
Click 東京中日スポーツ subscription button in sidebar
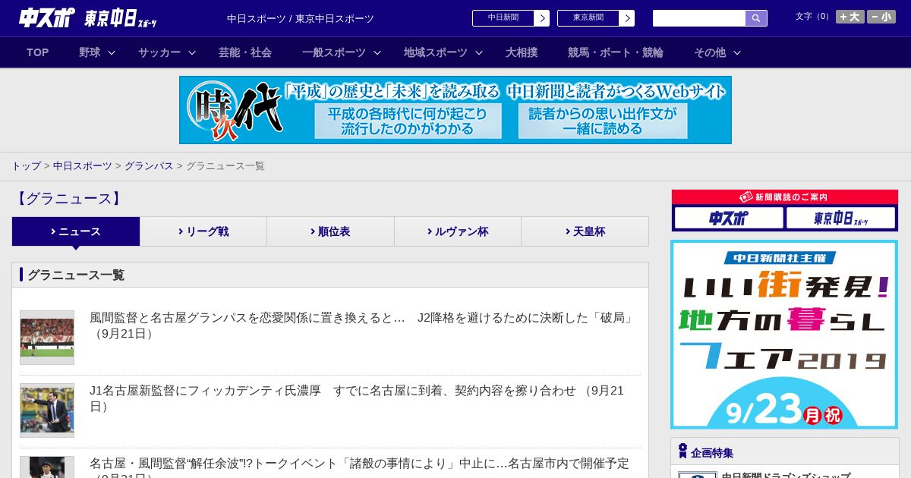[x=840, y=219]
